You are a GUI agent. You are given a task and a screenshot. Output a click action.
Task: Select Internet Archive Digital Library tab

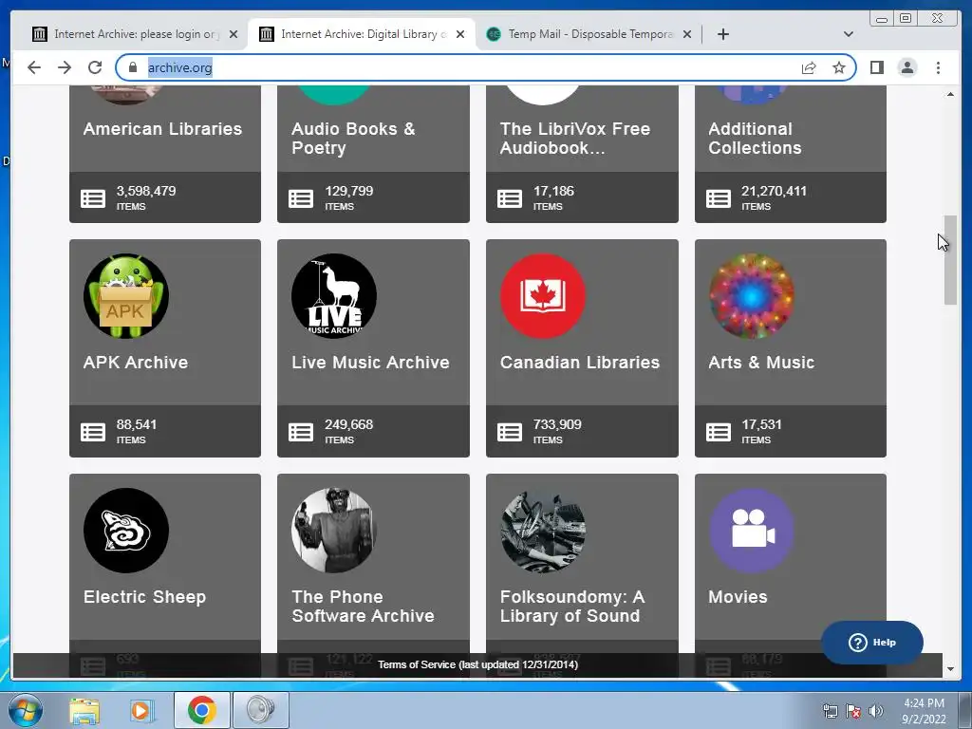(x=362, y=34)
